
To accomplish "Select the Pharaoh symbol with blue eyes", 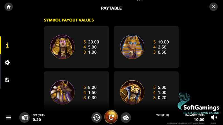I will [132, 47].
